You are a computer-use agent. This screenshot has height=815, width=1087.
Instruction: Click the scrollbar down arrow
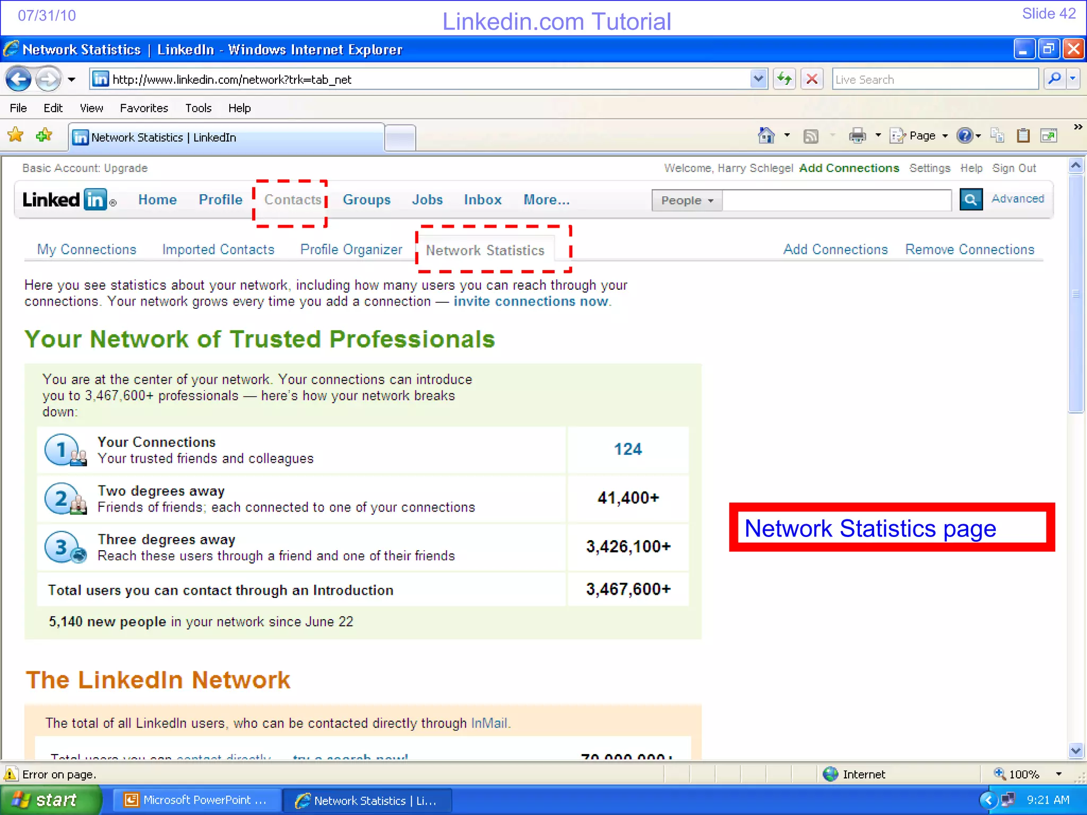pyautogui.click(x=1076, y=750)
